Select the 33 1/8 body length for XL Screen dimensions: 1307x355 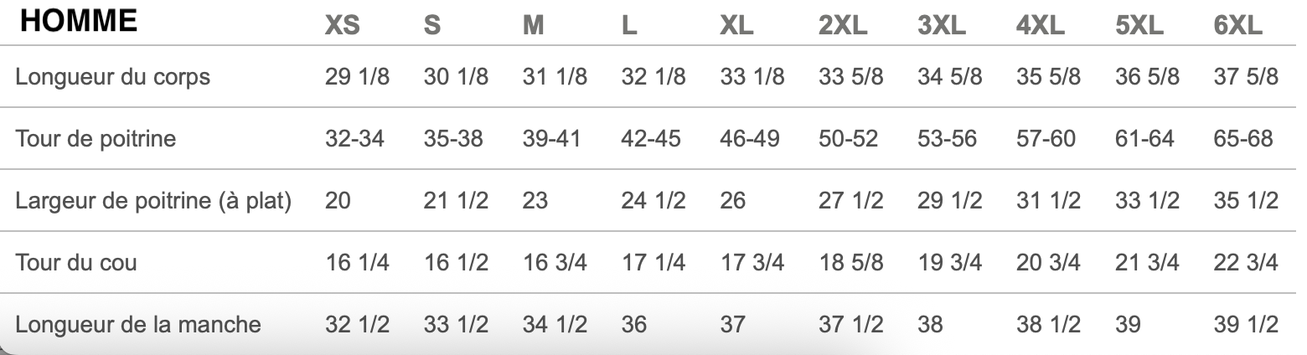(x=752, y=77)
